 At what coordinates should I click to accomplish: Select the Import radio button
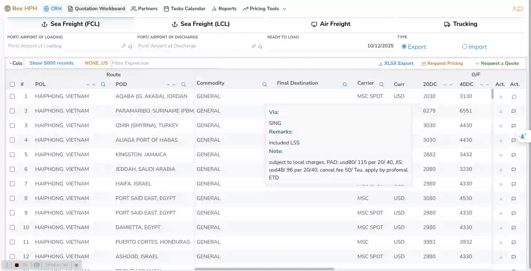point(465,47)
